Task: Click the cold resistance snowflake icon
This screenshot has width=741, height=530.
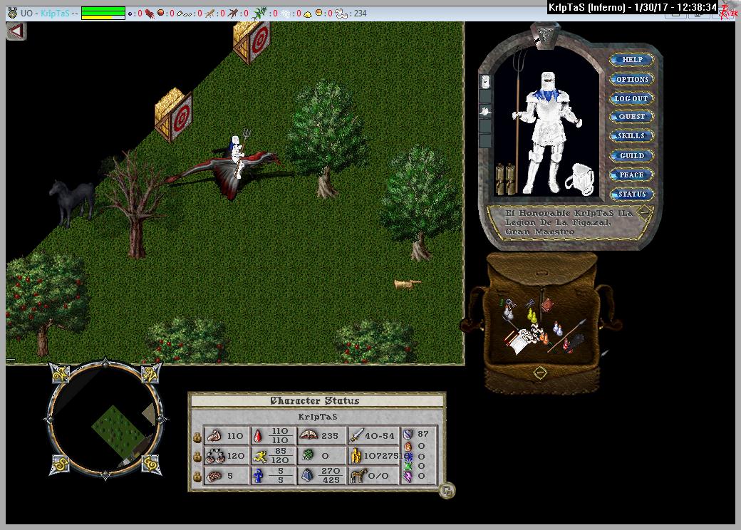Action: tap(408, 457)
